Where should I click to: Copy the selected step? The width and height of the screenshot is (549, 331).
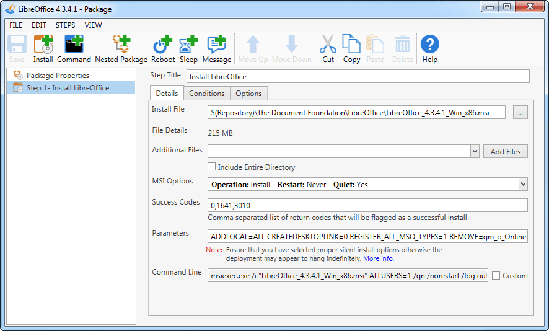click(351, 49)
